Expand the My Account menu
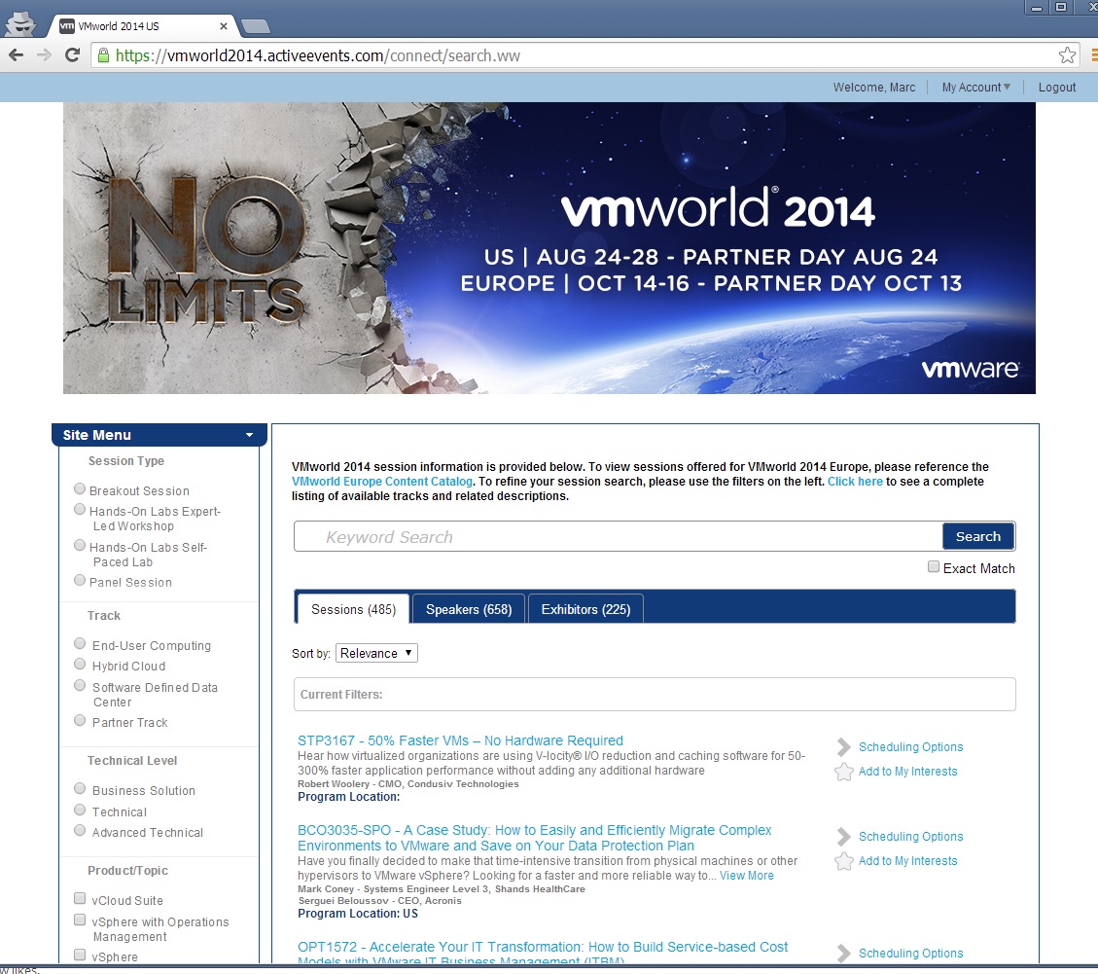 [975, 88]
